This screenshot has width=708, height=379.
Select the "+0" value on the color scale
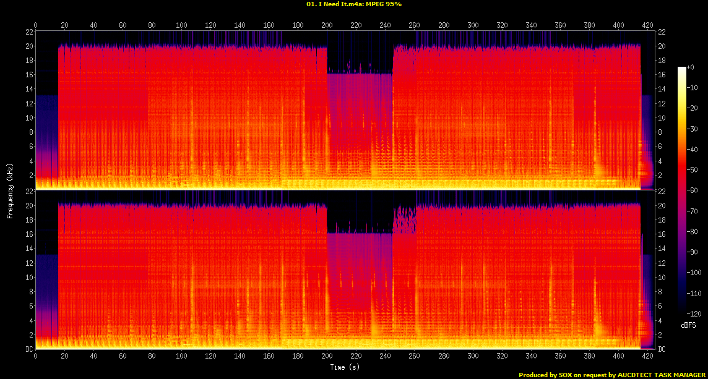click(691, 67)
